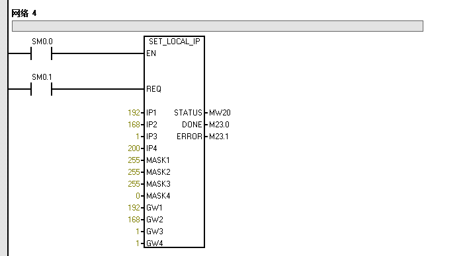This screenshot has width=471, height=256.
Task: Select the MASK4 value 0
Action: coord(138,196)
